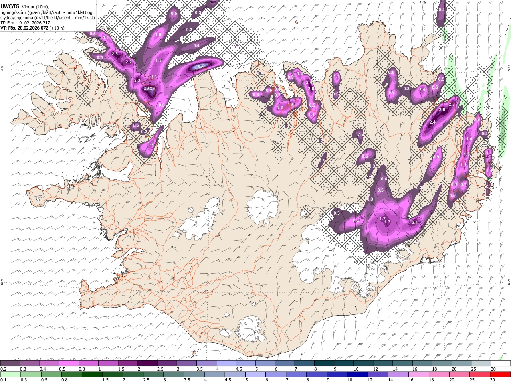Click the pale green lower legend swatch between 0.1 and 0.3
This screenshot has height=383, width=511.
pyautogui.click(x=10, y=375)
